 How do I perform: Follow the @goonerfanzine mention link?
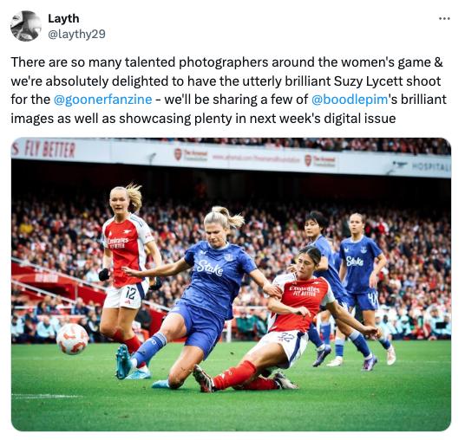pos(102,100)
